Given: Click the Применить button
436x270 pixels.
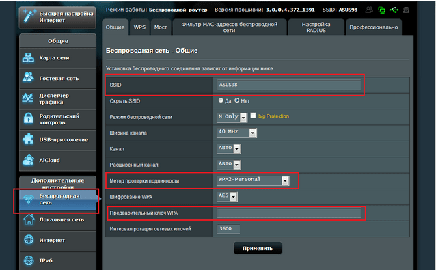Looking at the screenshot, I should point(258,248).
